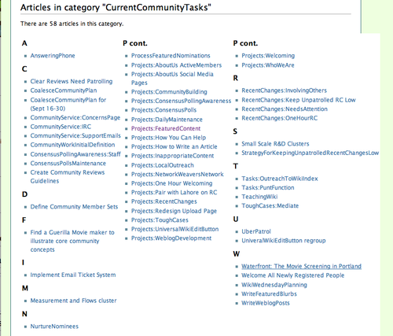Open Projects:Welcoming in third column
Viewport: 393px width, 336px height.
(x=268, y=56)
